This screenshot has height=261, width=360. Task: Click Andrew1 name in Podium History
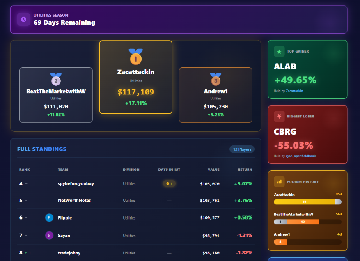tap(282, 234)
